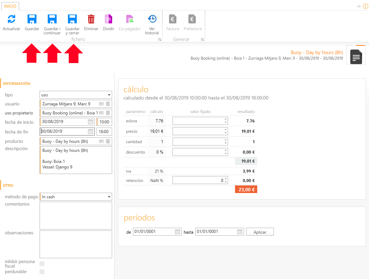Click the Actualizar refresh icon
369x279 pixels.
pos(11,19)
